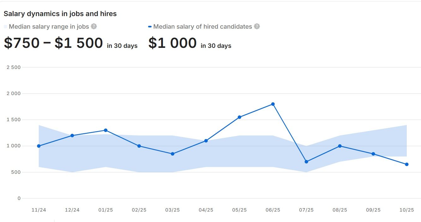The width and height of the screenshot is (421, 222).
Task: Toggle the Median salary of hired candidates legend label
Action: pos(202,26)
